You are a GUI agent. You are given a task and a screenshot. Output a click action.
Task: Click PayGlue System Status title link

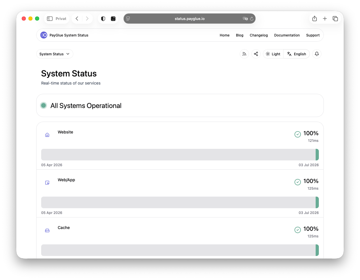point(69,35)
